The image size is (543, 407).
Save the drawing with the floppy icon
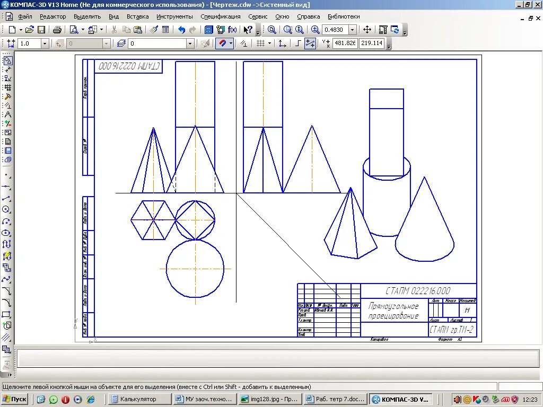coord(41,30)
